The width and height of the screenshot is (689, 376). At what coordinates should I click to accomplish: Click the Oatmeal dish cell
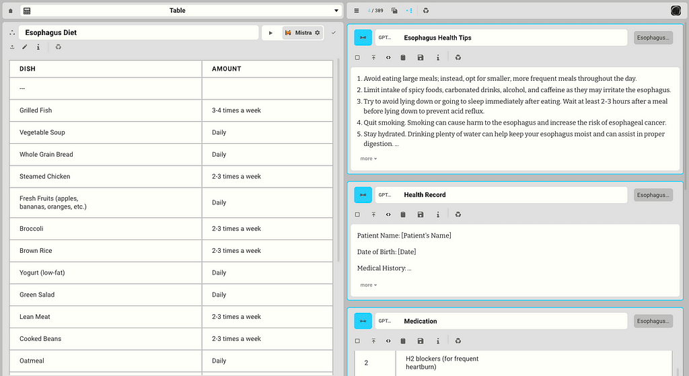point(106,361)
